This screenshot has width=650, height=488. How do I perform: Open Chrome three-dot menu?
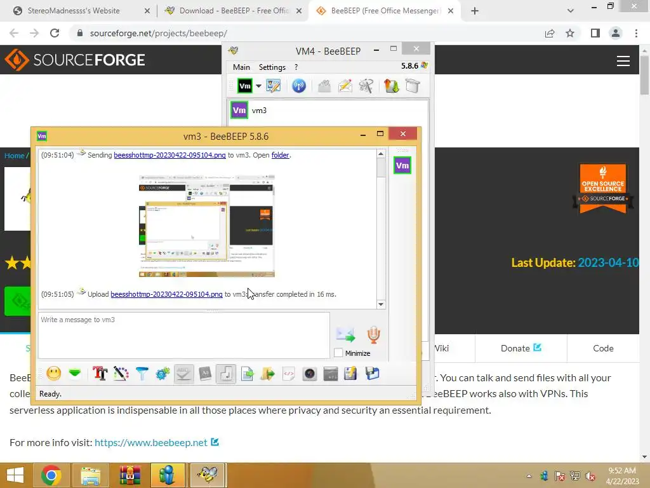pos(636,33)
